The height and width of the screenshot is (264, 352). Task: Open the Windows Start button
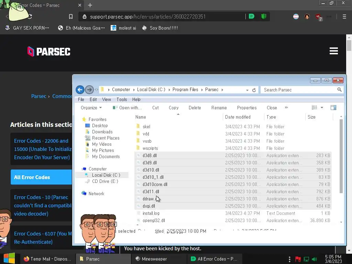(x=9, y=258)
